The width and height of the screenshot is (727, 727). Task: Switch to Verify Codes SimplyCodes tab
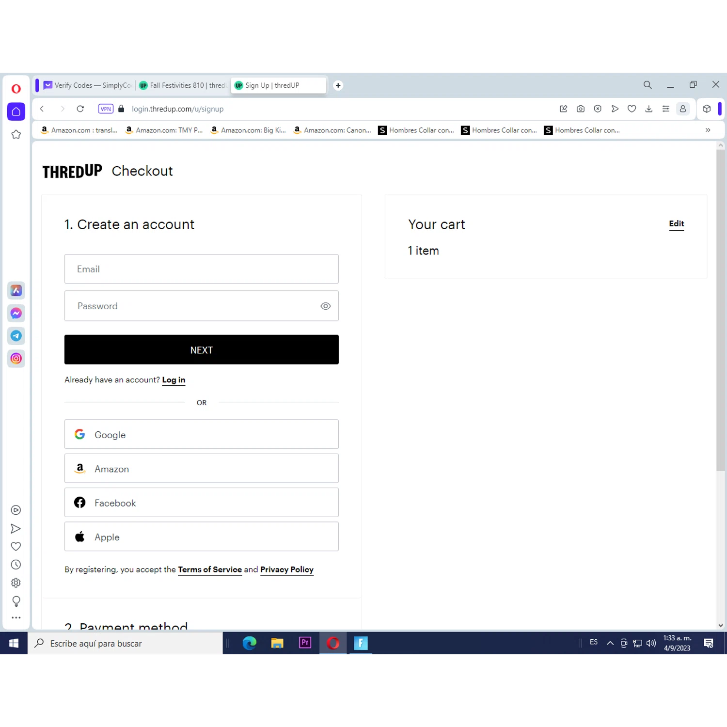click(x=87, y=85)
